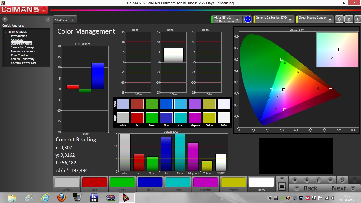Open the Direct Display Control dropdown
This screenshot has height=203, width=361.
(x=330, y=20)
